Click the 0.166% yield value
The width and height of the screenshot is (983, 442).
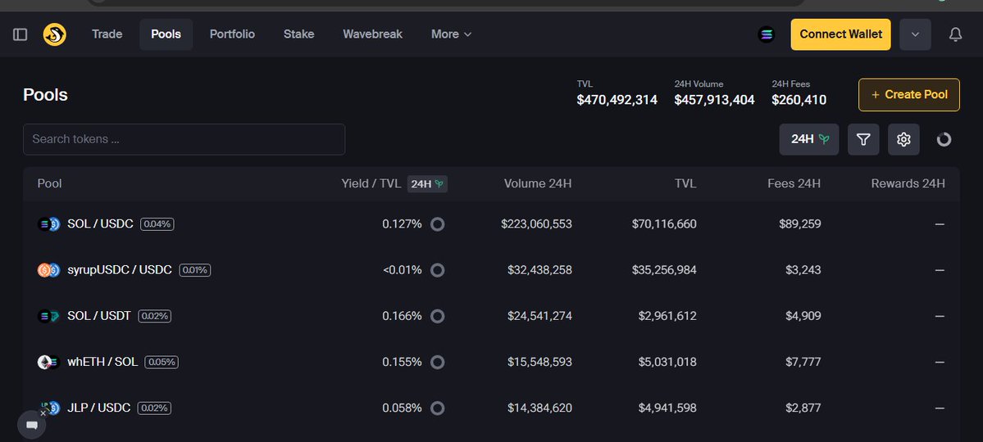[x=402, y=316]
